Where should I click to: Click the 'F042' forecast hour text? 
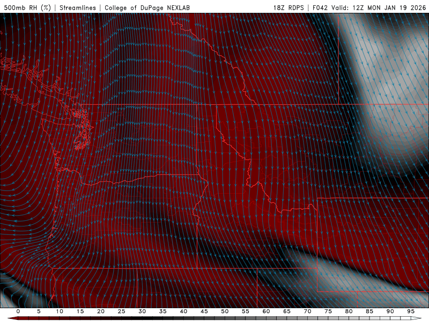pyautogui.click(x=320, y=7)
